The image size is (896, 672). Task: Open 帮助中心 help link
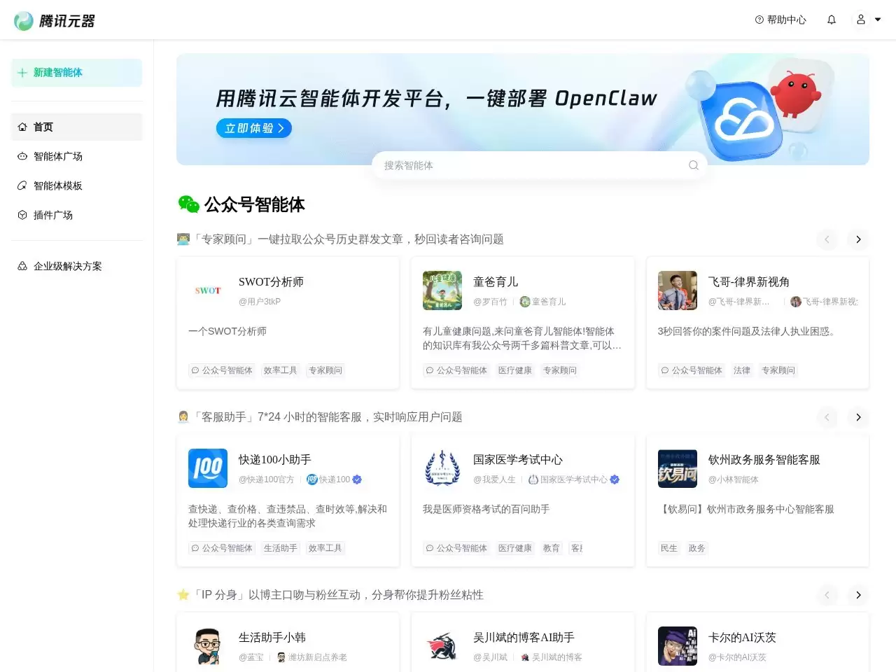[x=780, y=20]
